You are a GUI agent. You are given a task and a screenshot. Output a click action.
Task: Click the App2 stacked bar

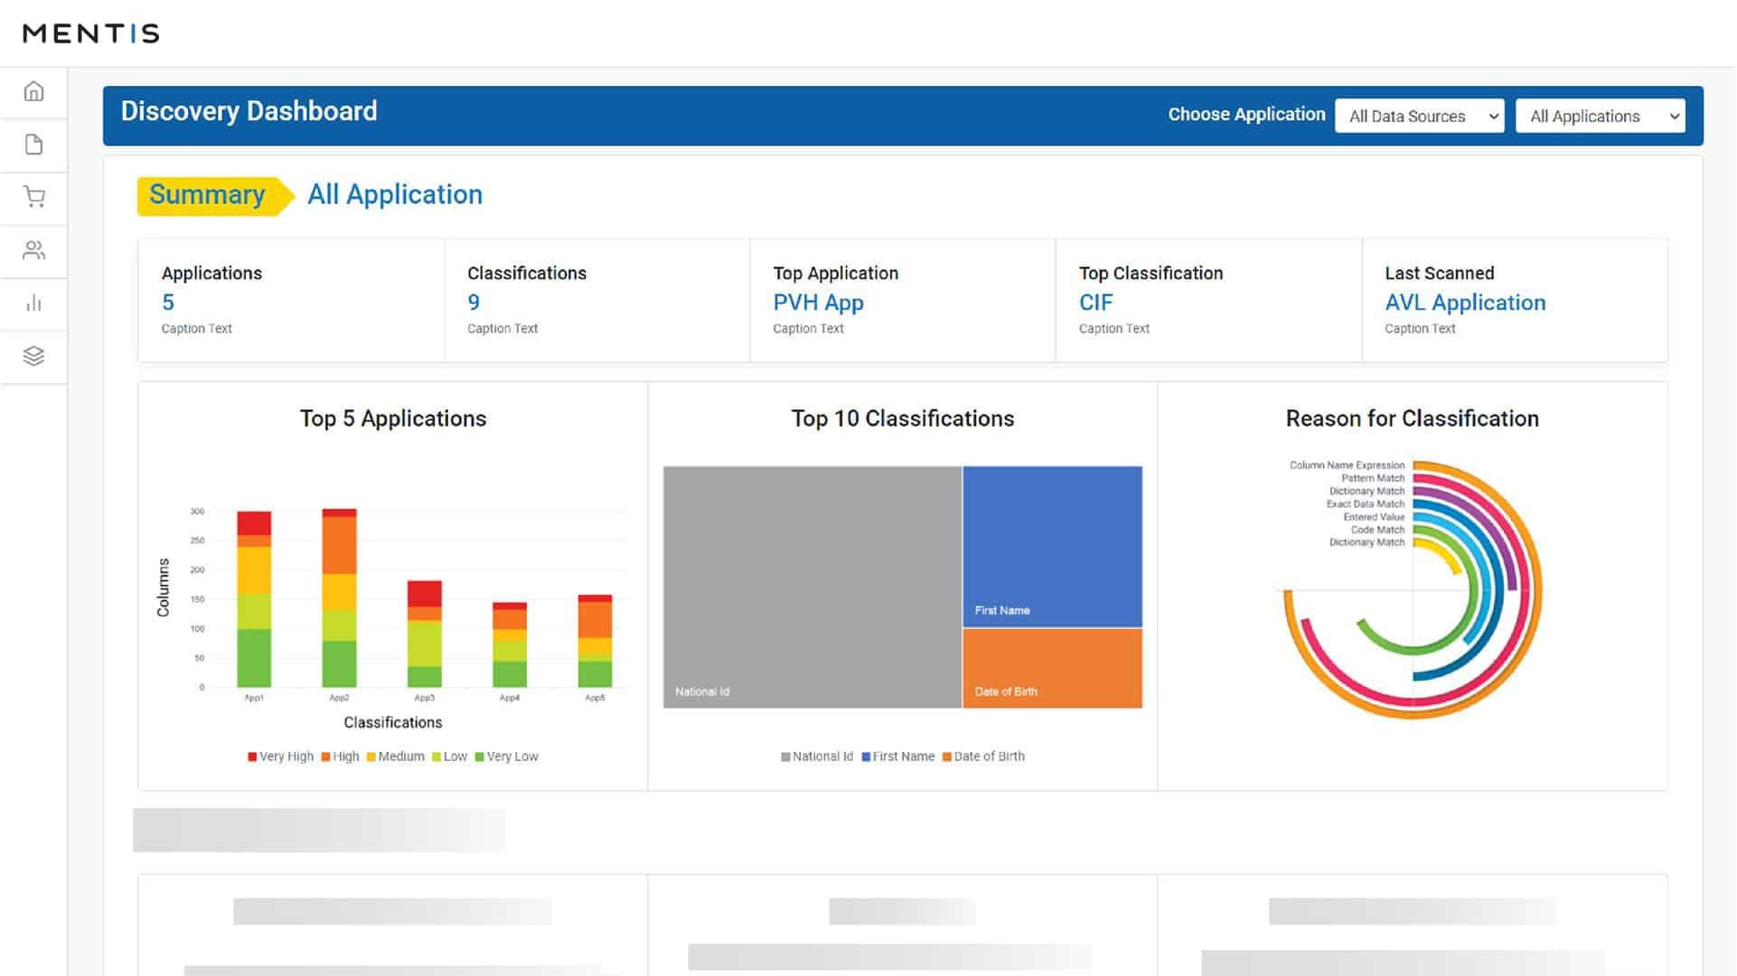[x=339, y=598]
